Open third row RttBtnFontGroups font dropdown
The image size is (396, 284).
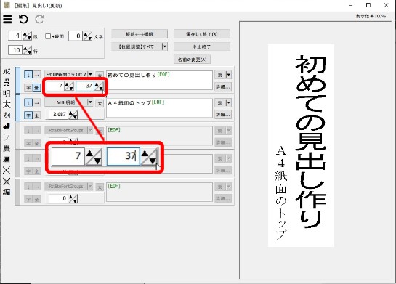click(90, 130)
